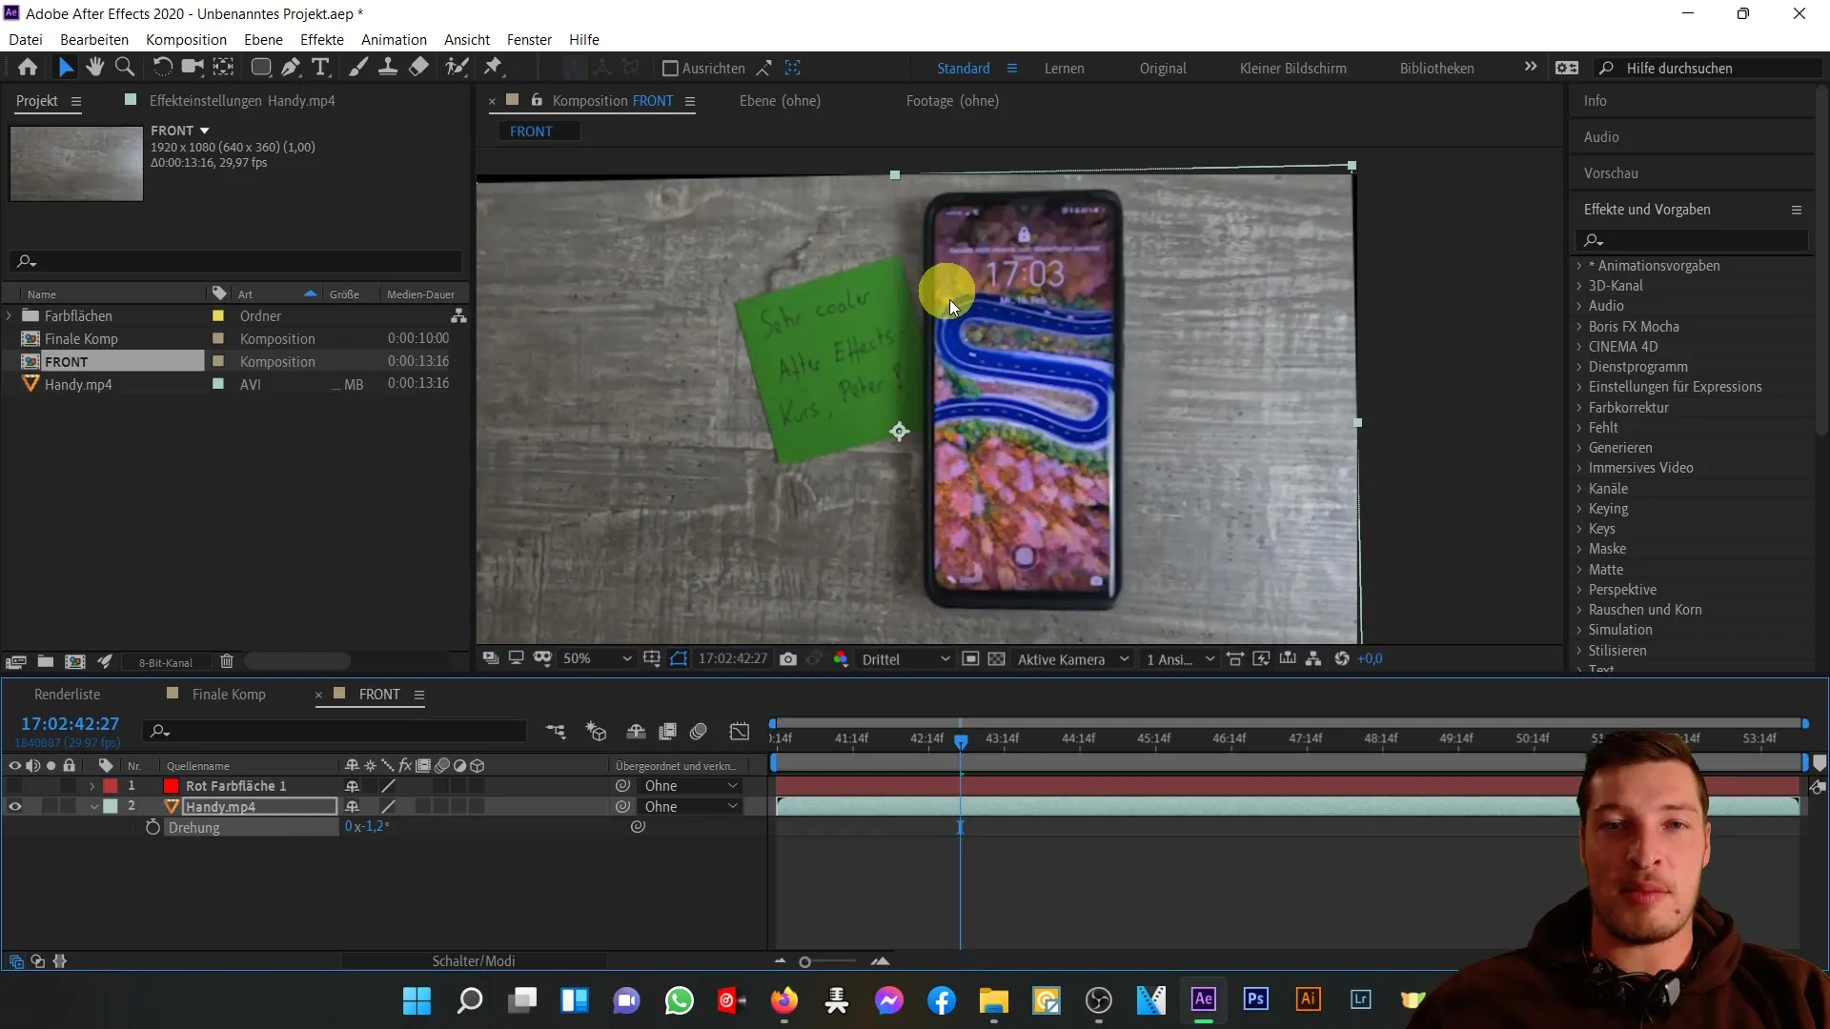Expand Rot Farbfläche 1 layer properties
The height and width of the screenshot is (1029, 1830).
tap(92, 786)
